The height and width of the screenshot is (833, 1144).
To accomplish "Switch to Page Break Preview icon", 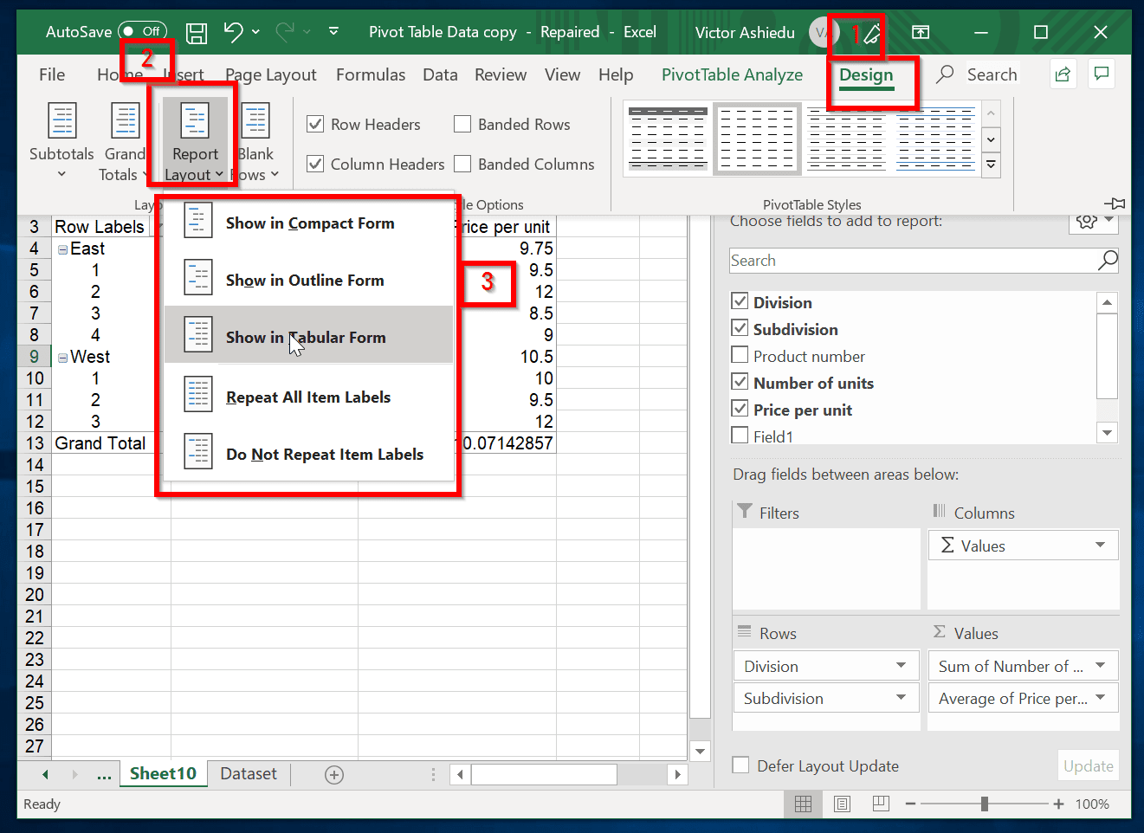I will (881, 804).
